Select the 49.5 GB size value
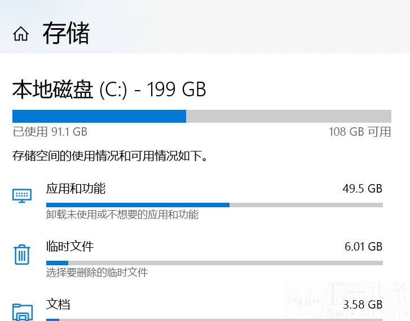Image resolution: width=410 pixels, height=321 pixels. 363,189
